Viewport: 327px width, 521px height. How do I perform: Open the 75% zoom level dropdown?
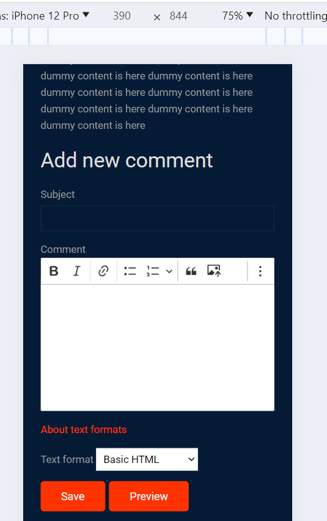[x=238, y=16]
